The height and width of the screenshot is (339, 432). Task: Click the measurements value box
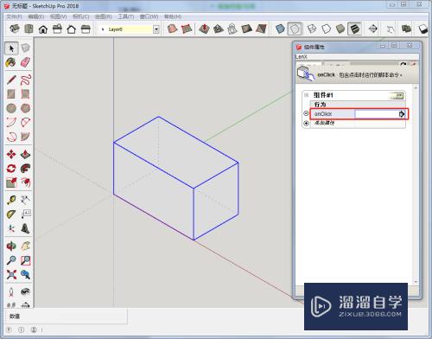point(74,317)
